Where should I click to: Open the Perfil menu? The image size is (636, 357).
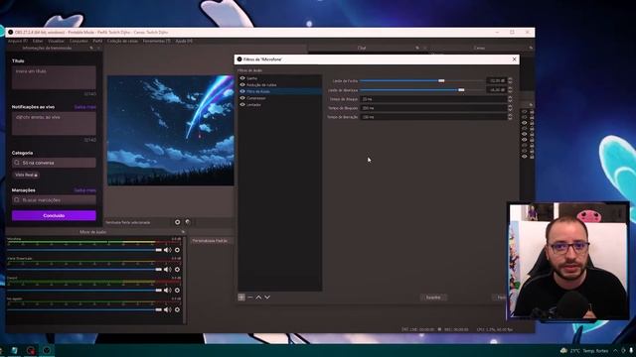pyautogui.click(x=97, y=41)
